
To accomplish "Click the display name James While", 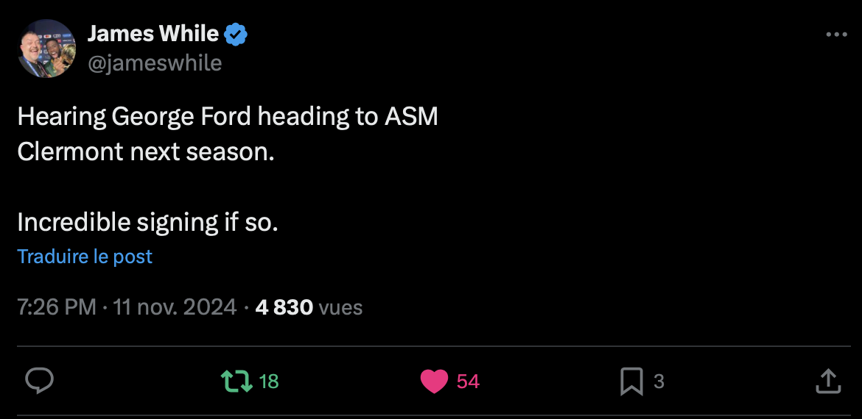I will pos(153,34).
